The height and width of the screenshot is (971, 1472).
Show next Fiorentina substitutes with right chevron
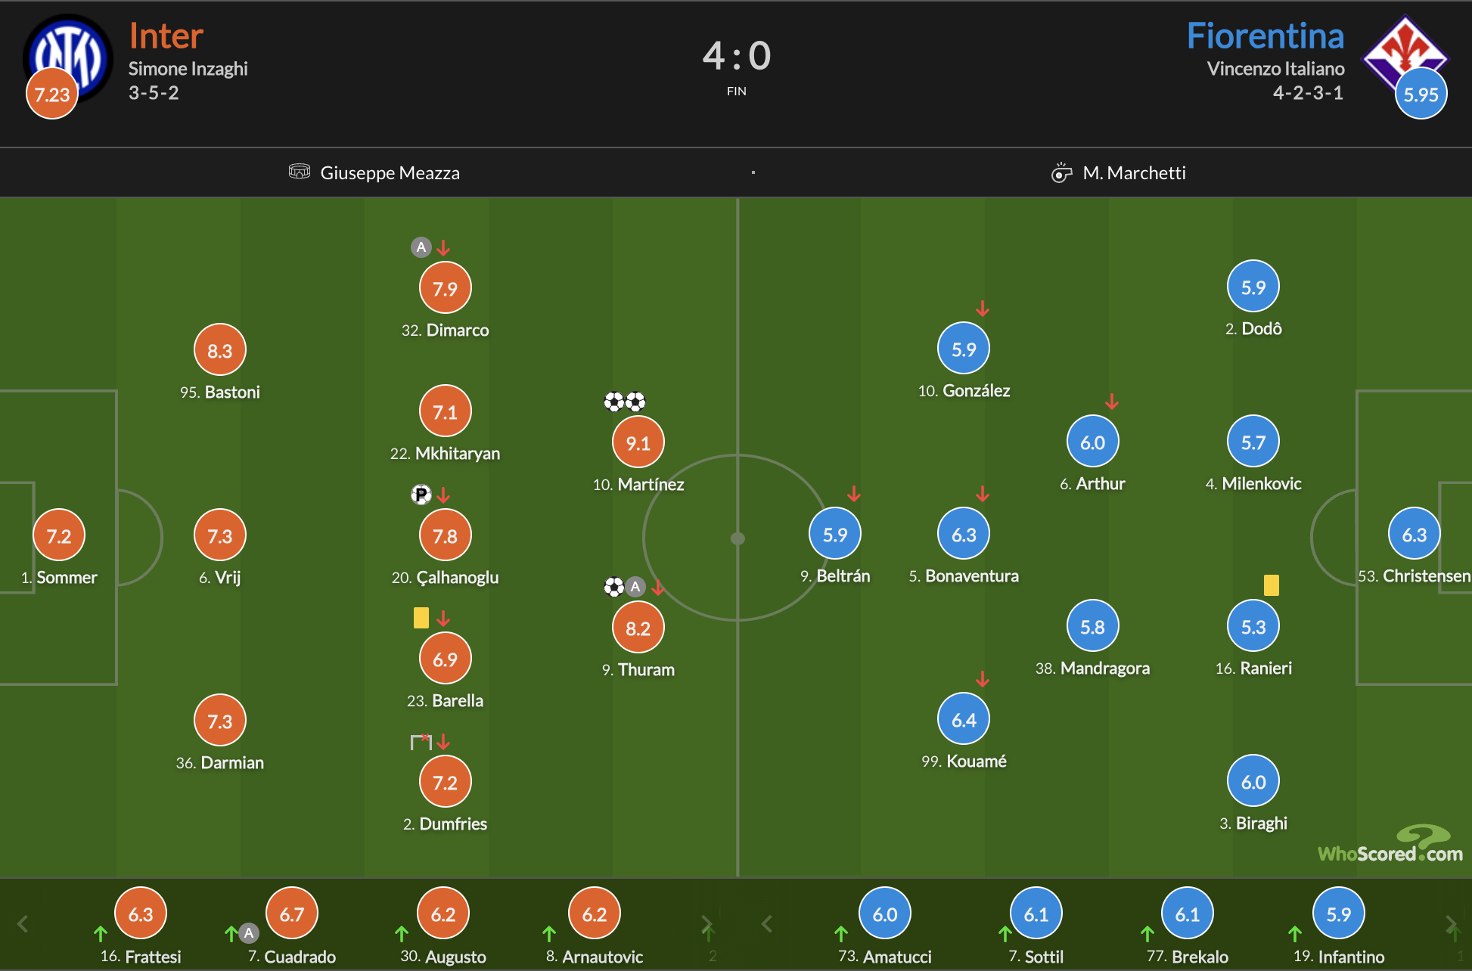click(x=1450, y=923)
